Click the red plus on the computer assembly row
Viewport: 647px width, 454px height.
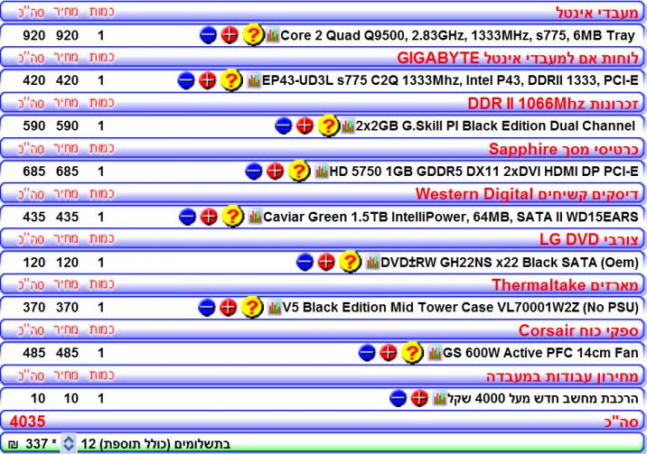coord(418,397)
